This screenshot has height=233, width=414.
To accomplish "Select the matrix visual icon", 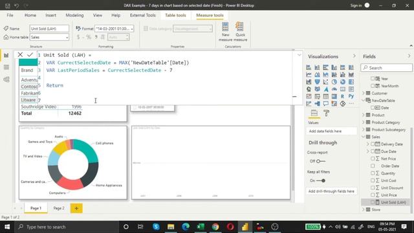I will (x=334, y=96).
